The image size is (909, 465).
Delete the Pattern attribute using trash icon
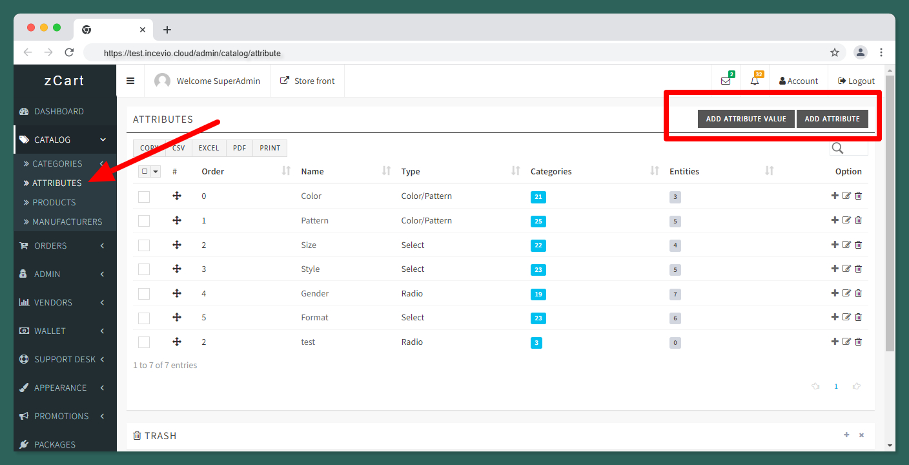click(859, 220)
